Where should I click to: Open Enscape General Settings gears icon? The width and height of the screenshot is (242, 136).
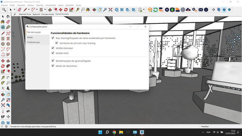pyautogui.click(x=194, y=10)
